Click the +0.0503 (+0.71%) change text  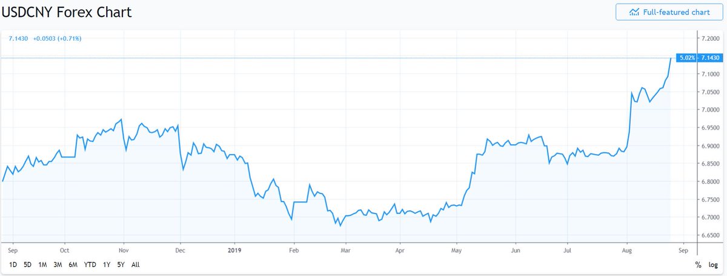click(x=58, y=38)
